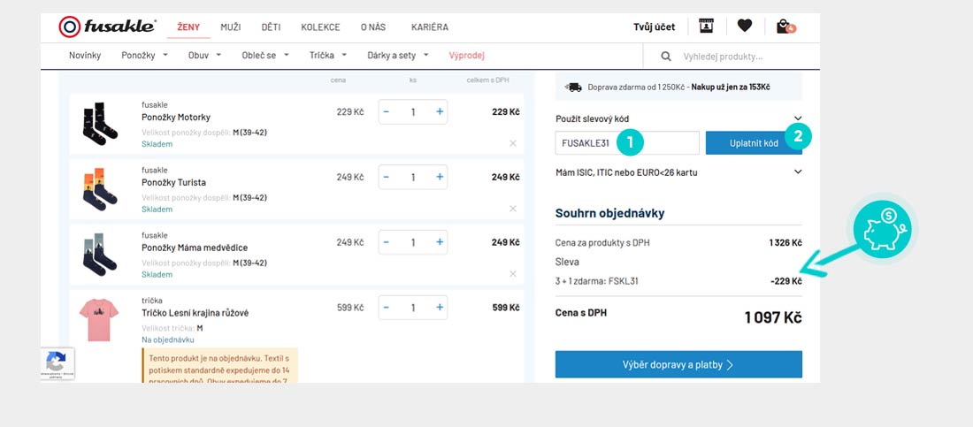Image resolution: width=973 pixels, height=427 pixels.
Task: Remove Ponožky Motorky from cart
Action: tap(513, 143)
